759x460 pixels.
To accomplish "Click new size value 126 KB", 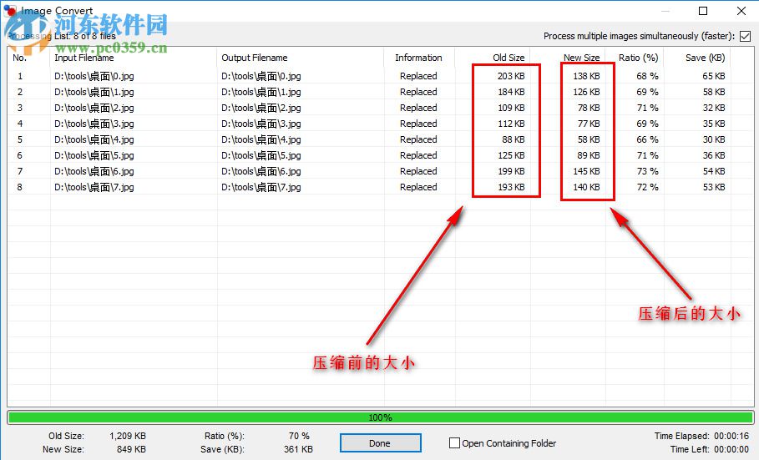I will click(587, 92).
